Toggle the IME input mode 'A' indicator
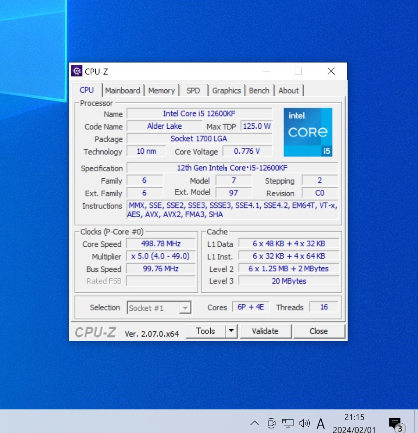This screenshot has height=433, width=418. tap(320, 424)
